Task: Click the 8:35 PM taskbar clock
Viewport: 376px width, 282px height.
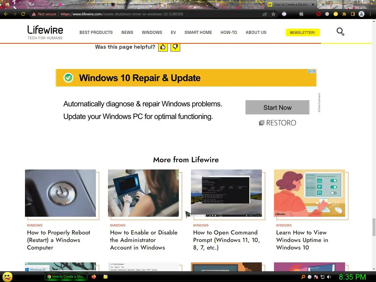Action: click(x=352, y=277)
